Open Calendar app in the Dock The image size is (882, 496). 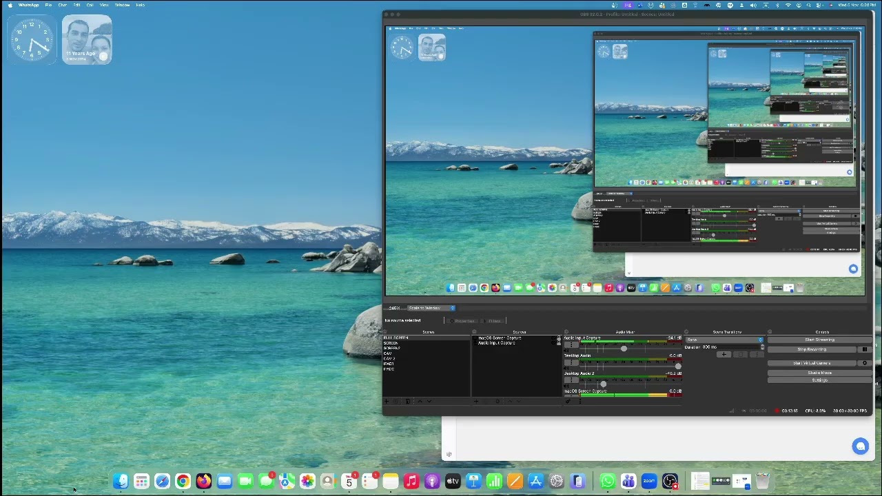pyautogui.click(x=349, y=481)
